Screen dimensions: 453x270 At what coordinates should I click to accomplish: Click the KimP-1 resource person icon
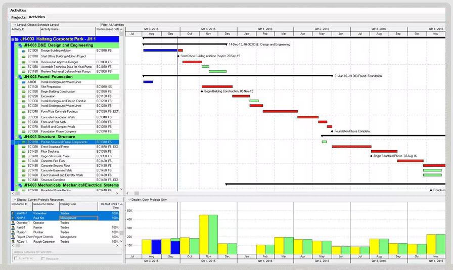point(13,218)
